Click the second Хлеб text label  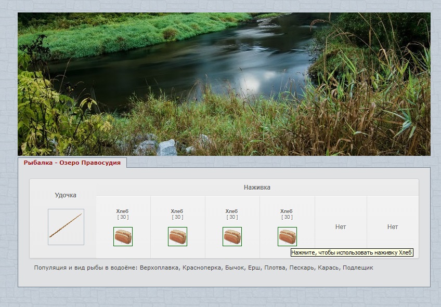click(177, 211)
